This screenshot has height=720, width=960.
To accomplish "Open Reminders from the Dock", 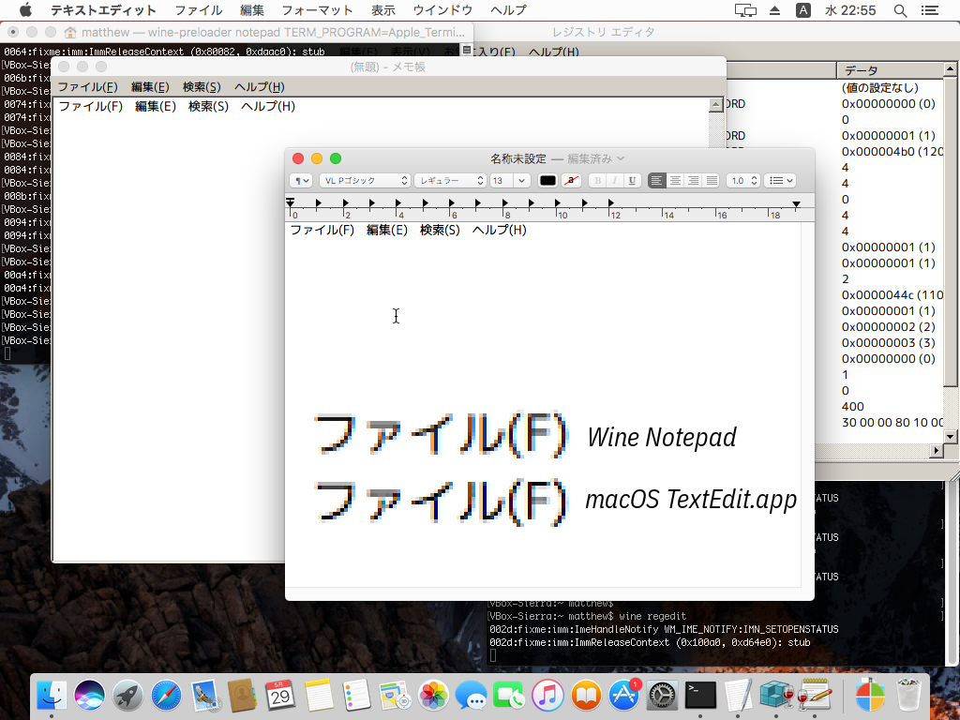I will pyautogui.click(x=357, y=695).
